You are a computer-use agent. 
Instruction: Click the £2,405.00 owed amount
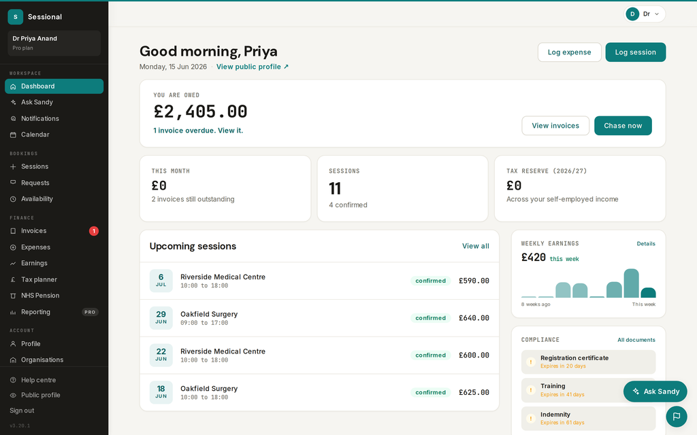201,112
